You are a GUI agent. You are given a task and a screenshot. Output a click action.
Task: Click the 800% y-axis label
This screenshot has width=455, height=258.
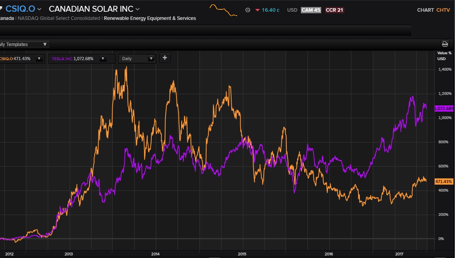pyautogui.click(x=443, y=142)
